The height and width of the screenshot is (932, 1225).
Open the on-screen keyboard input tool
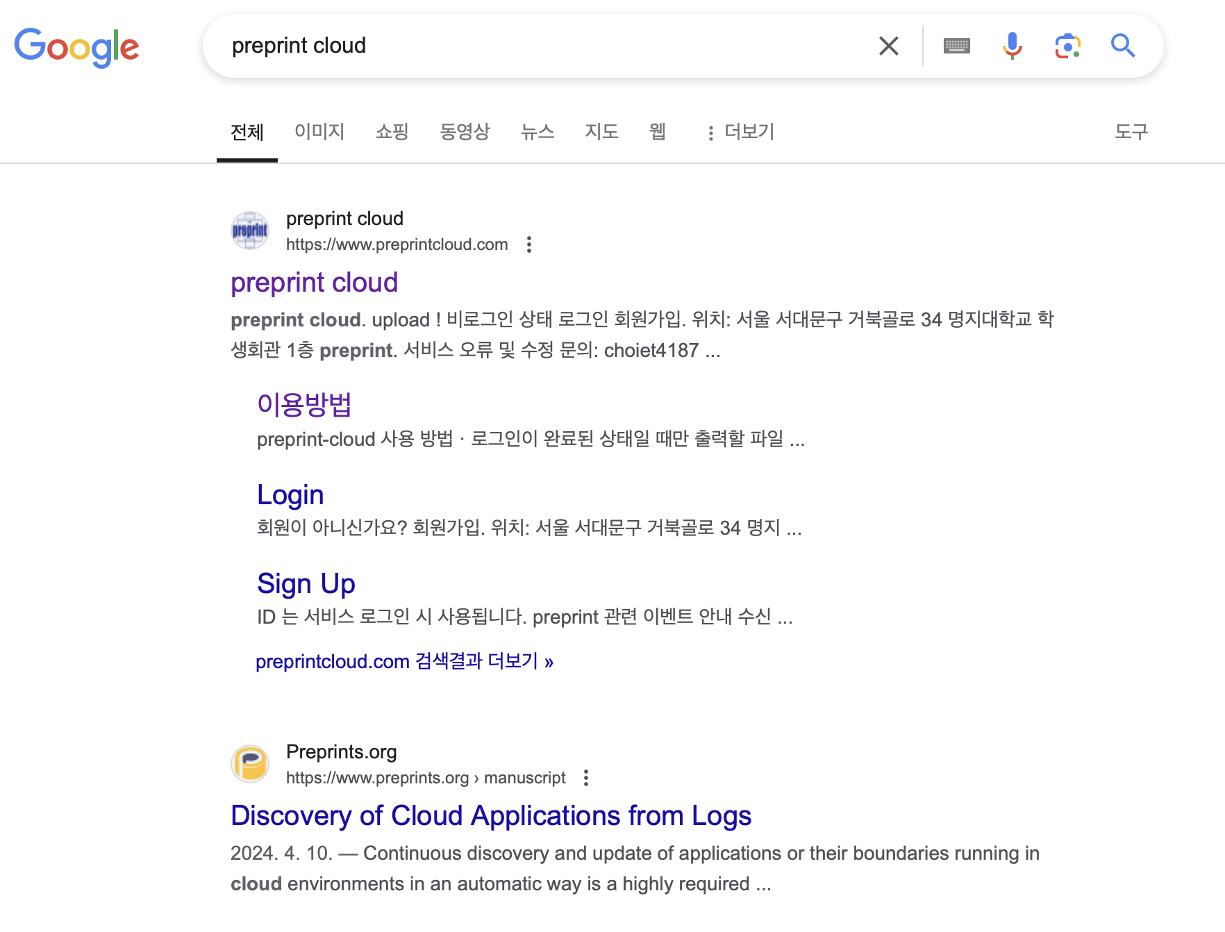[x=956, y=46]
